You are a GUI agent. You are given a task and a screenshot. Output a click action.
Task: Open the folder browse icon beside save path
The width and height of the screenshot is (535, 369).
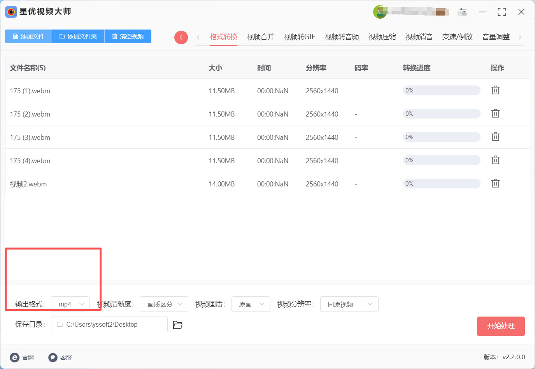[177, 325]
